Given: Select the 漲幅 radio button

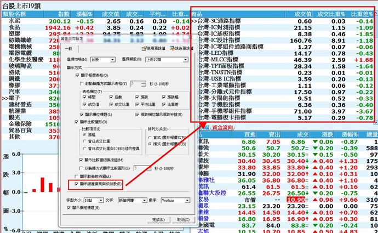Looking at the screenshot, I should tap(84, 134).
